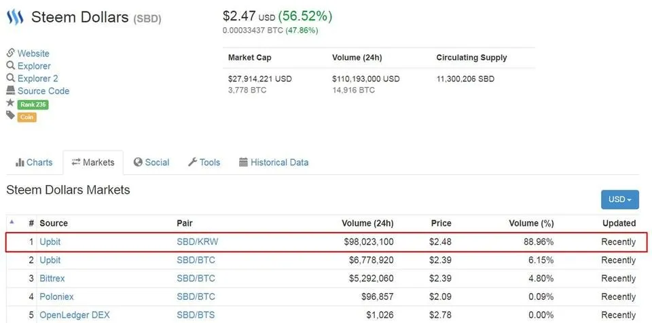
Task: Click the 4.80% volume share cell
Action: tap(541, 278)
